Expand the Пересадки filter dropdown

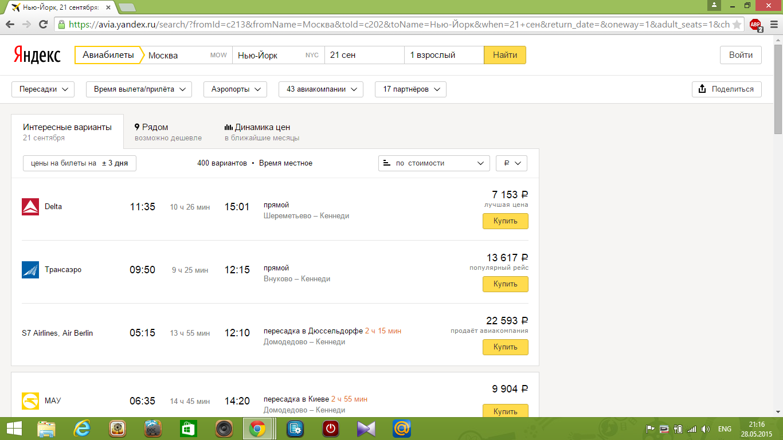pyautogui.click(x=43, y=89)
